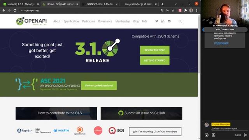Image resolution: width=249 pixels, height=140 pixels.
Task: Go back with the browser back arrow
Action: 4,10
